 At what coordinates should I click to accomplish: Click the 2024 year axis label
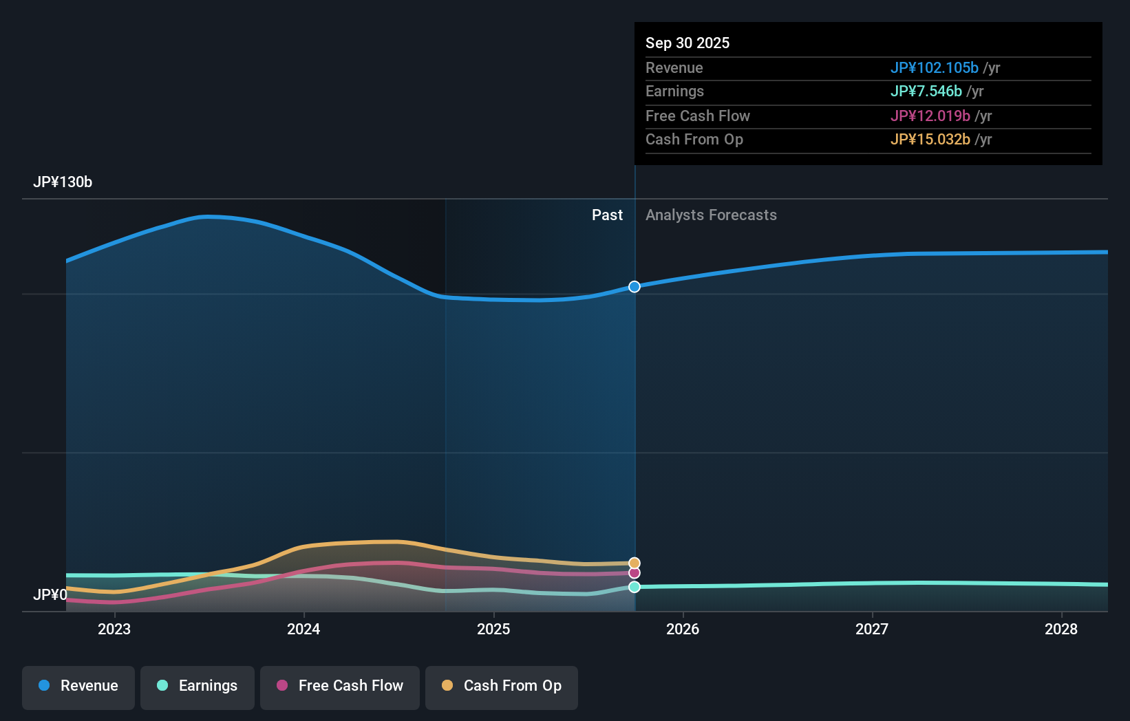point(303,629)
